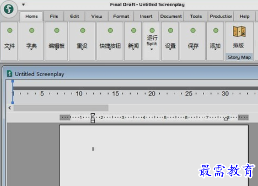258x186 pixels.
Task: Click the green icon above 添加
Action: [x=215, y=31]
